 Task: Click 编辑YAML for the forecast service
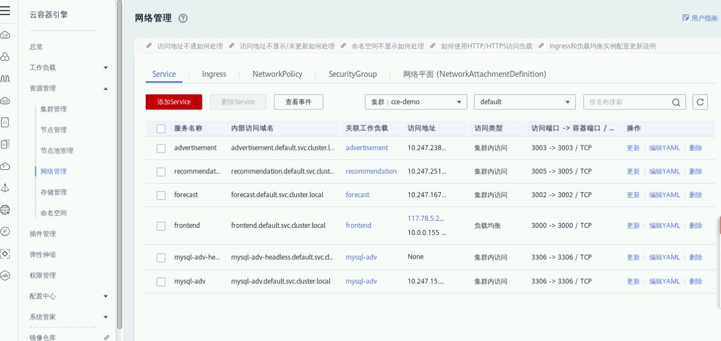tap(664, 195)
